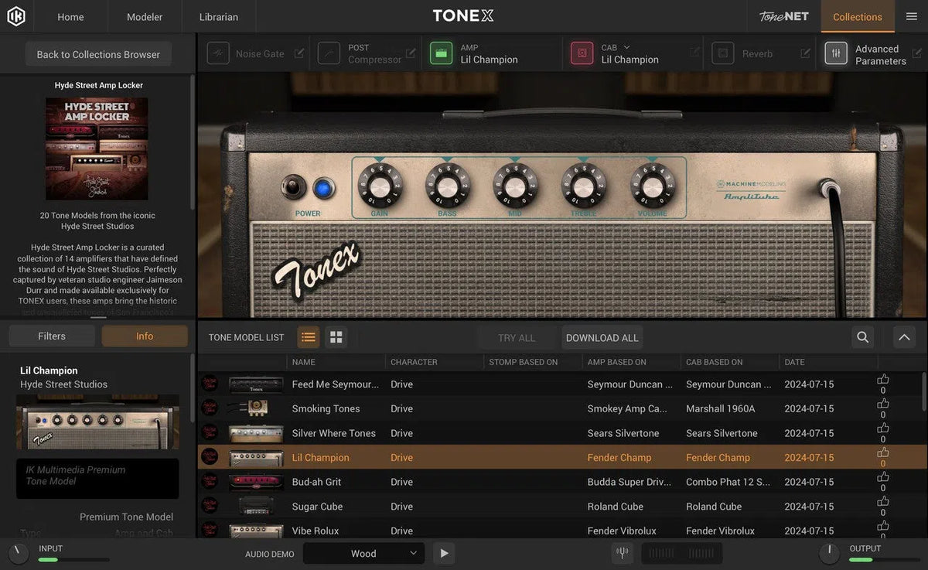
Task: Collapse the Tone Model list panel
Action: (903, 337)
